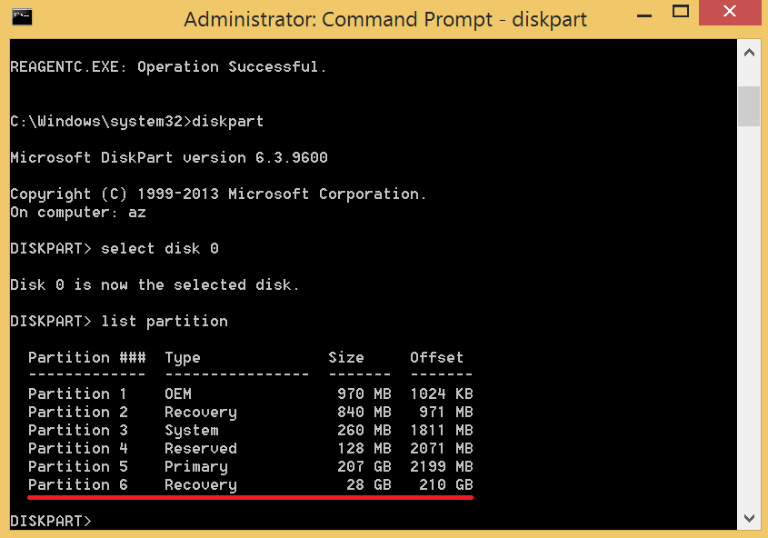Click the Offset column header
768x538 pixels.
point(436,357)
